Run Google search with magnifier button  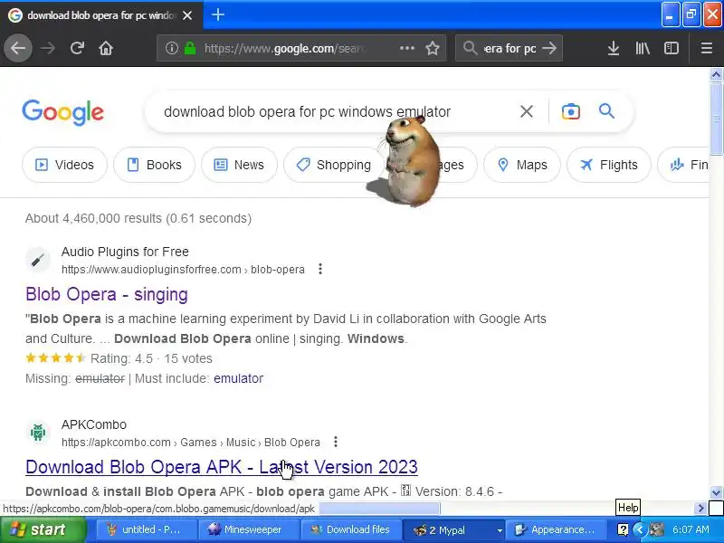click(606, 110)
